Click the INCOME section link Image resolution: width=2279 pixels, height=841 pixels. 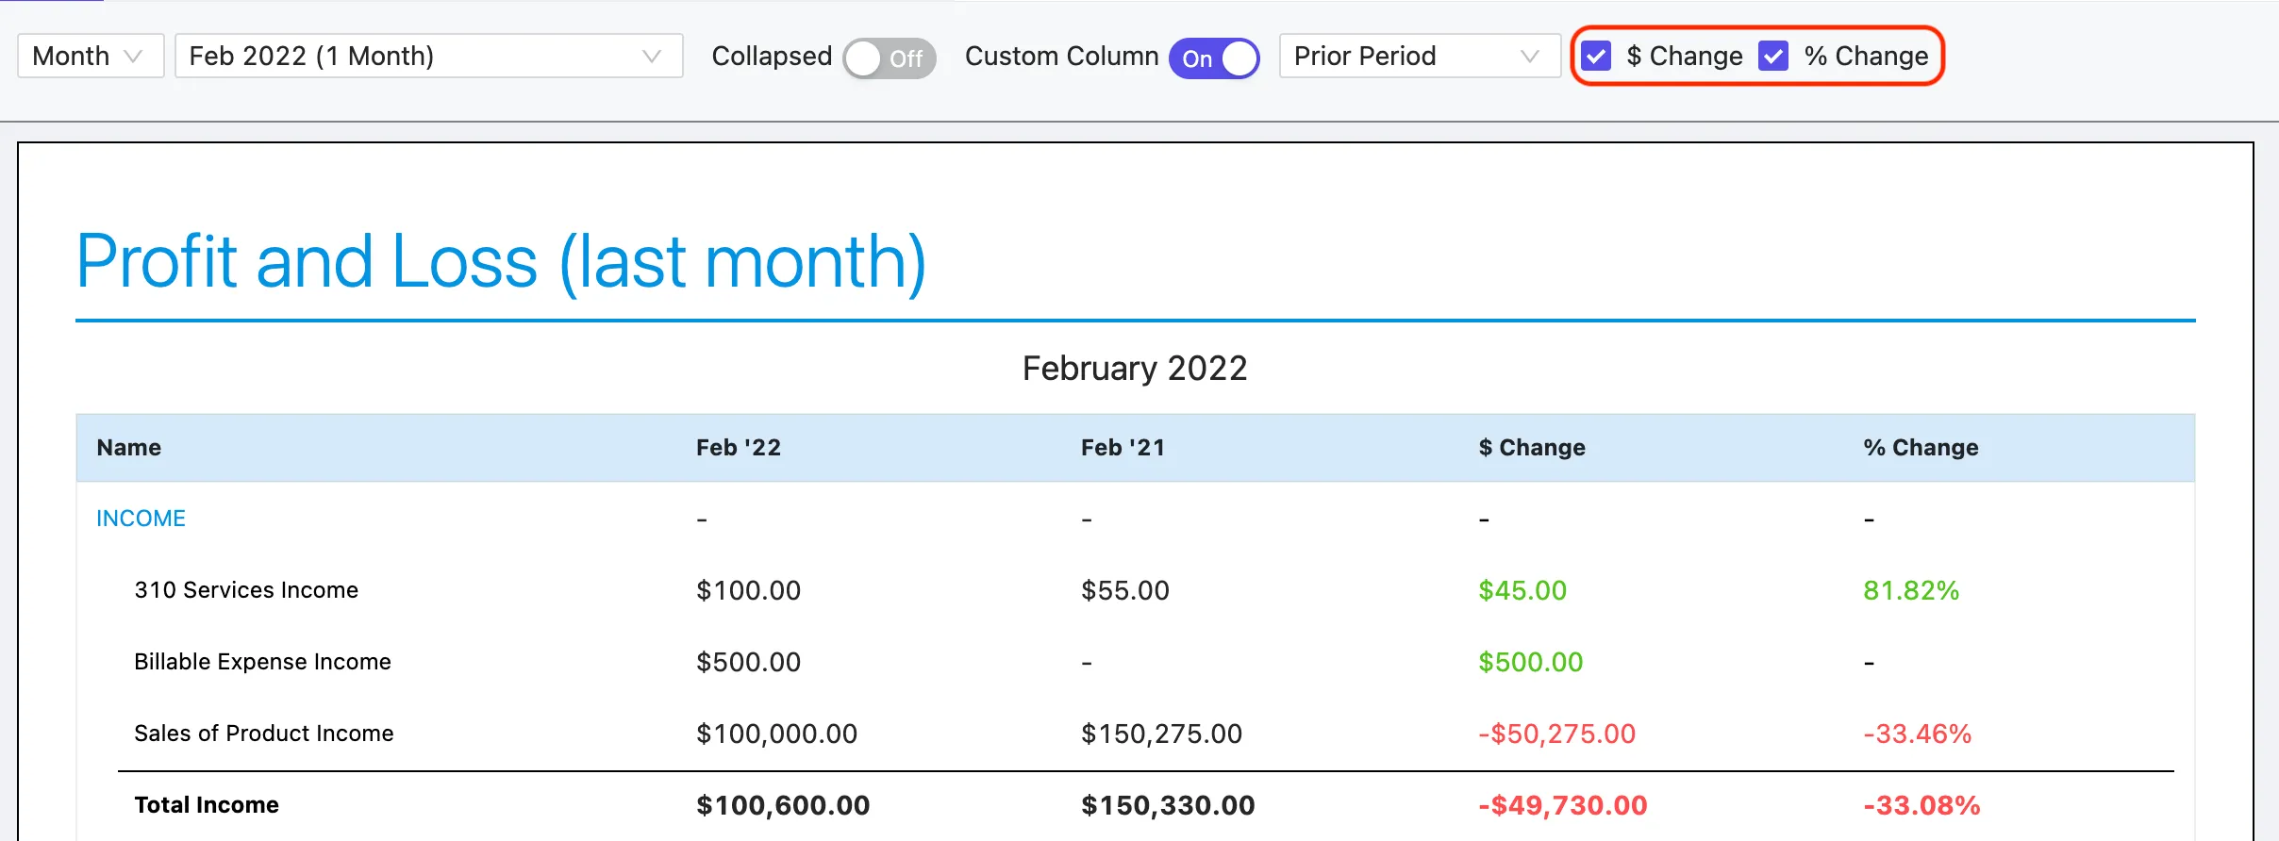coord(141,518)
